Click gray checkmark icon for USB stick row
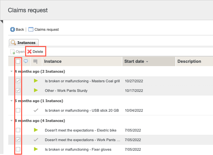The width and height of the screenshot is (213, 155). coord(36,110)
